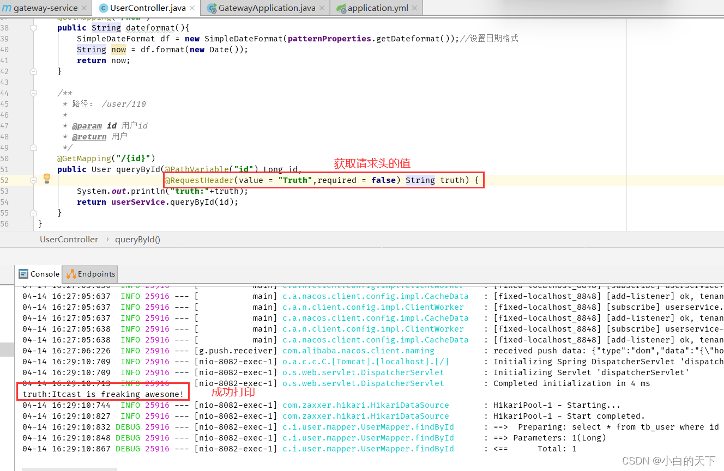
Task: Click gutter line number 43
Action: coord(4,82)
